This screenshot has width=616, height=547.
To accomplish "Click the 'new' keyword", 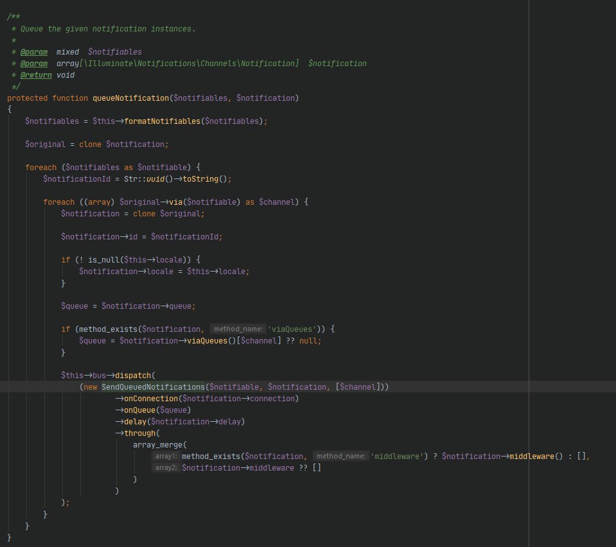I will (x=91, y=387).
